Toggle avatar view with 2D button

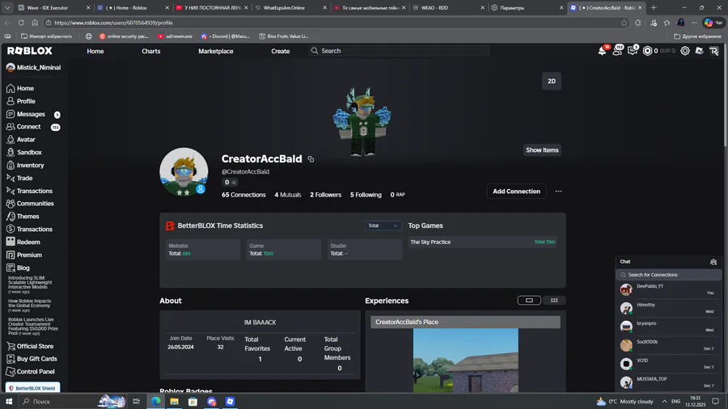pos(552,81)
